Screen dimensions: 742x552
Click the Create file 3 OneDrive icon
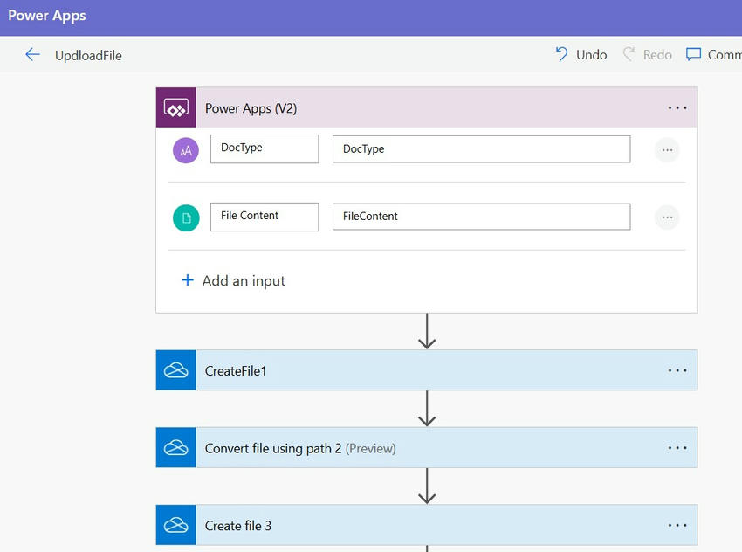pos(176,525)
